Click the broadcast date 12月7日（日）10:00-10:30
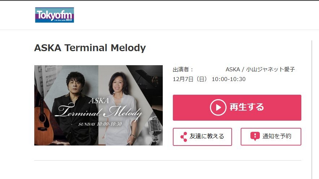The image size is (319, 179). [x=209, y=79]
